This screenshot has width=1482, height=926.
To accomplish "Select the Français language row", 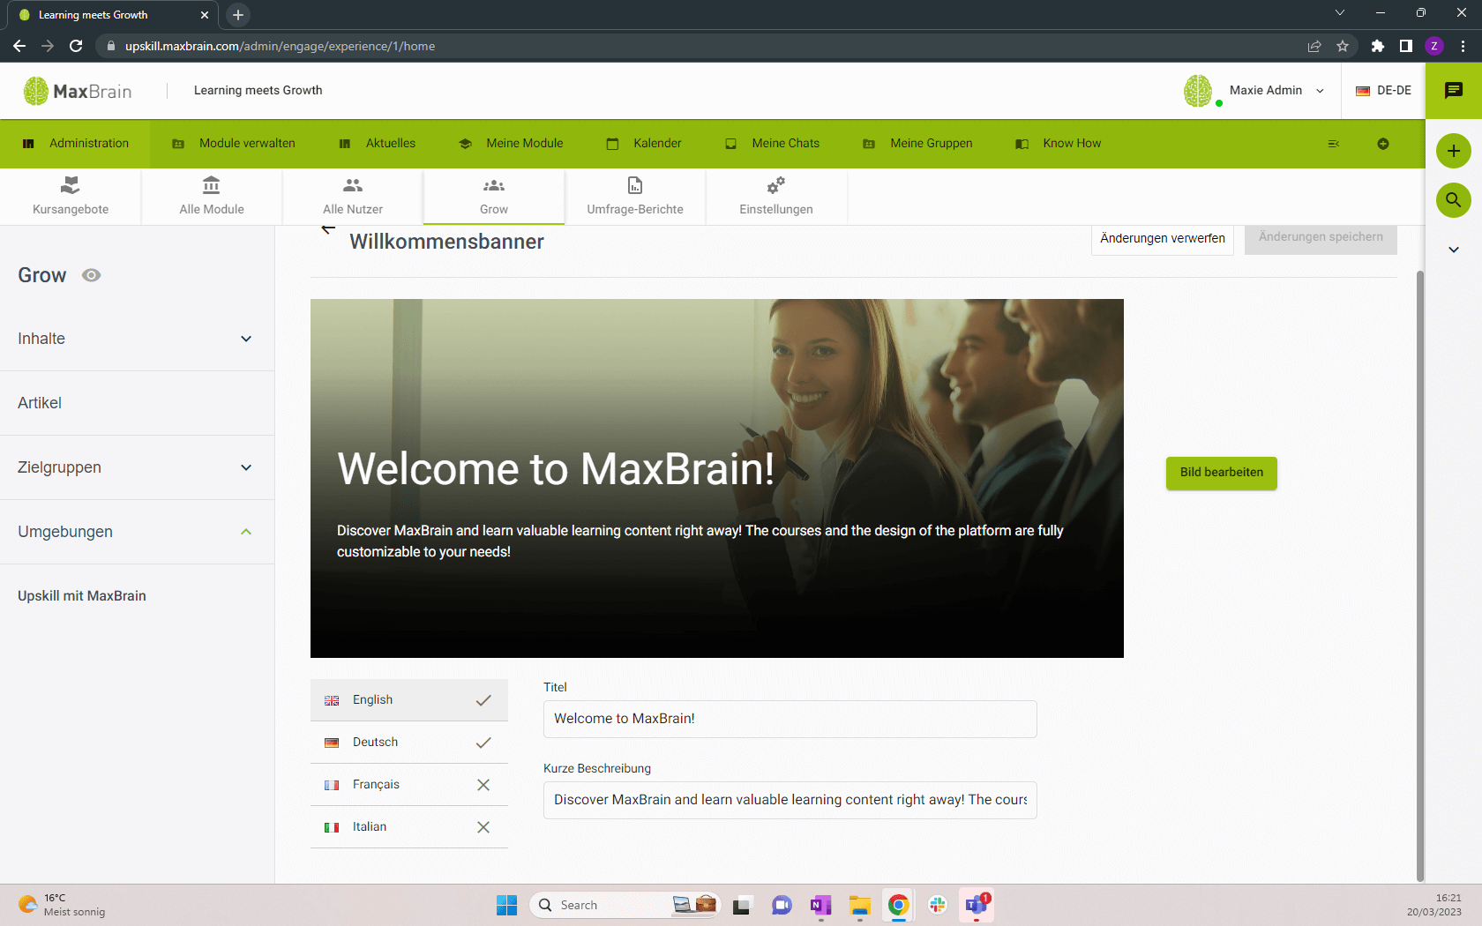I will click(409, 785).
